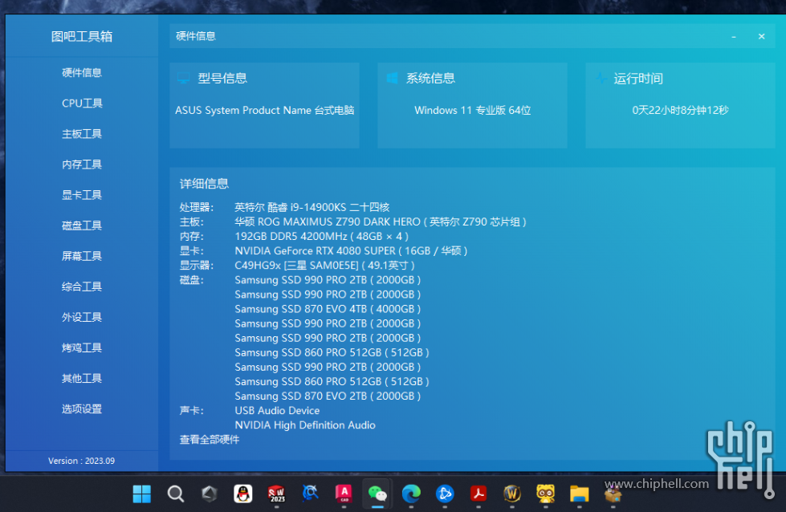This screenshot has width=786, height=512.
Task: Open CPU工具 in the sidebar
Action: [x=82, y=104]
